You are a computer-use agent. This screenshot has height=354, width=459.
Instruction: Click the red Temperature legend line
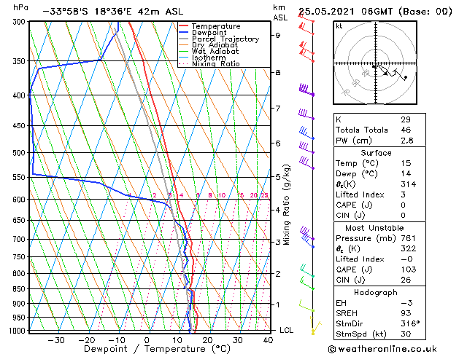click(x=184, y=26)
